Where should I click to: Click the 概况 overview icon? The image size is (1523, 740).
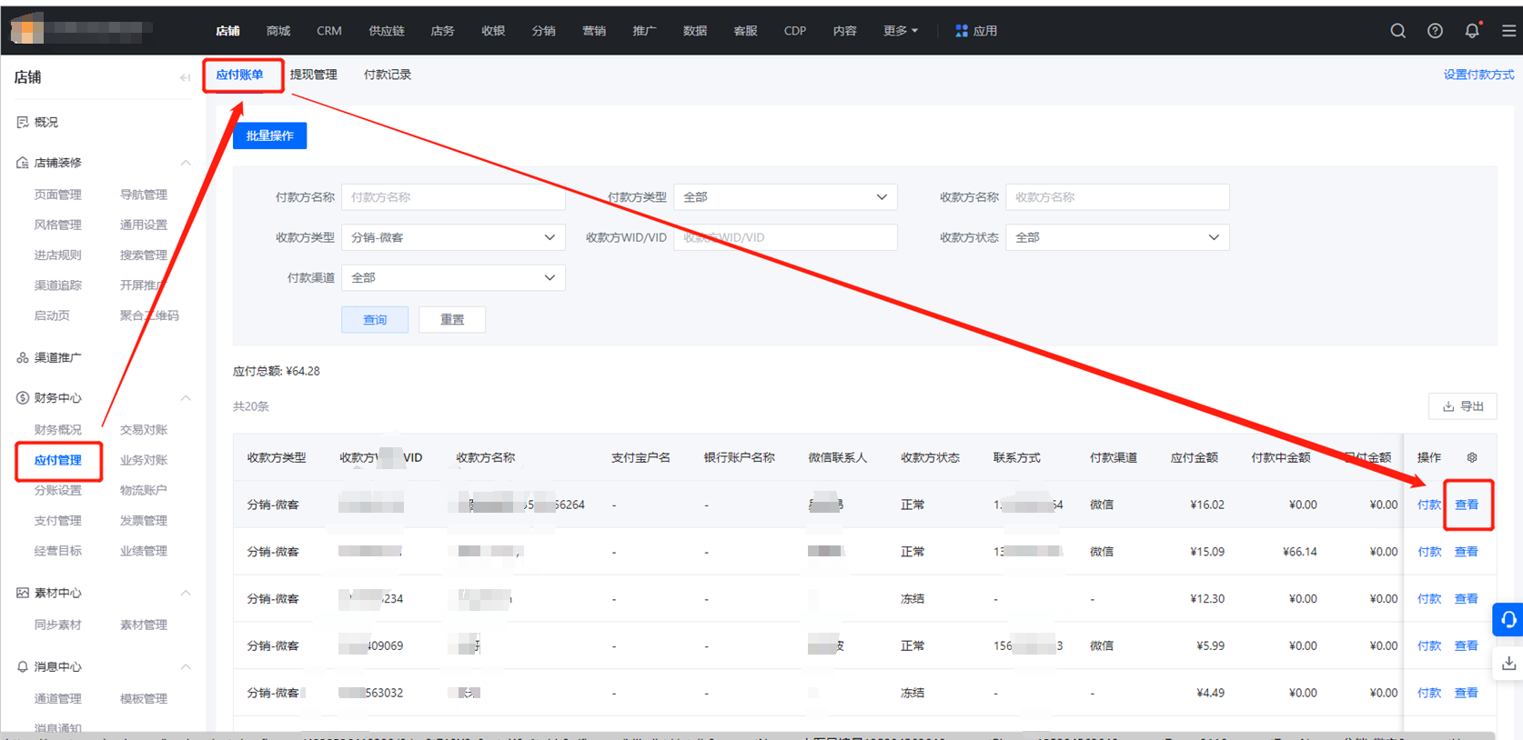tap(23, 122)
